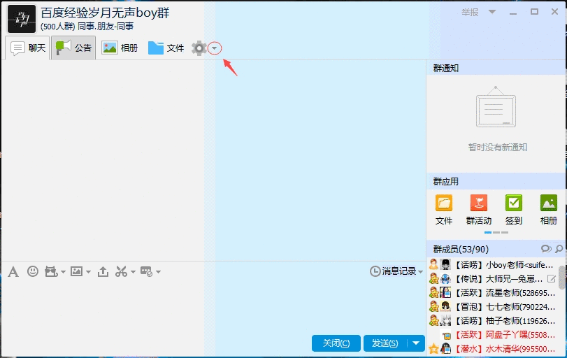The width and height of the screenshot is (567, 358).
Task: Click 流星老师 member avatar
Action: 445,292
